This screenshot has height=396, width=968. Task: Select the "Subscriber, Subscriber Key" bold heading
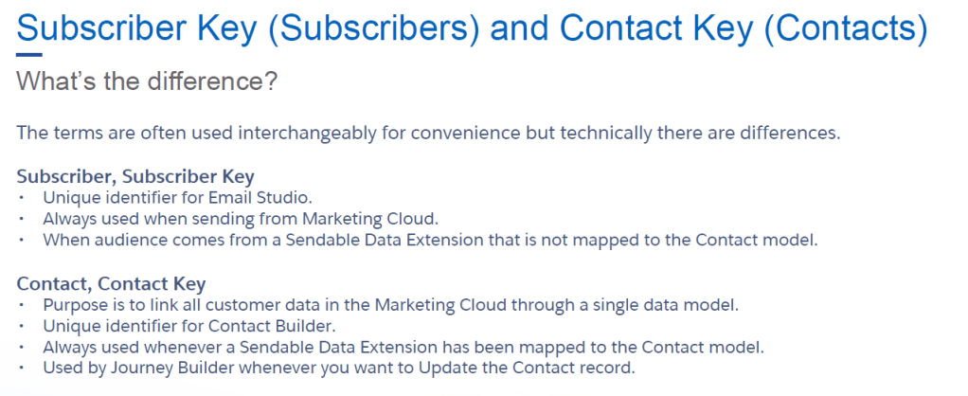[135, 176]
